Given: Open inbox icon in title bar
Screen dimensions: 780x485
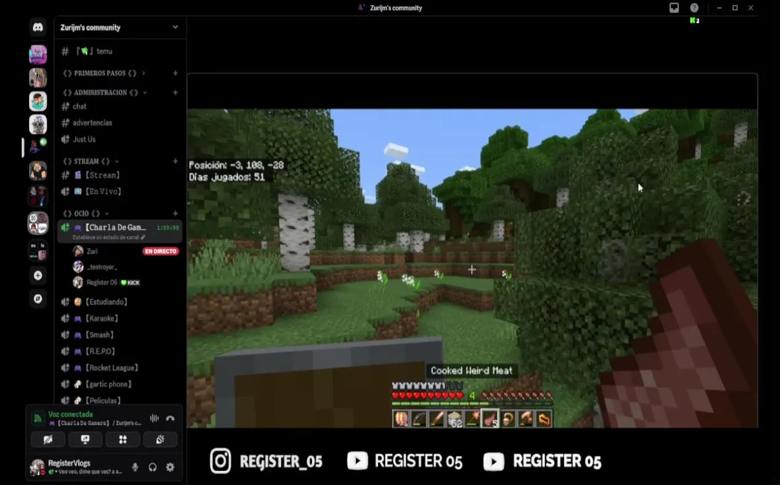Looking at the screenshot, I should [x=674, y=8].
